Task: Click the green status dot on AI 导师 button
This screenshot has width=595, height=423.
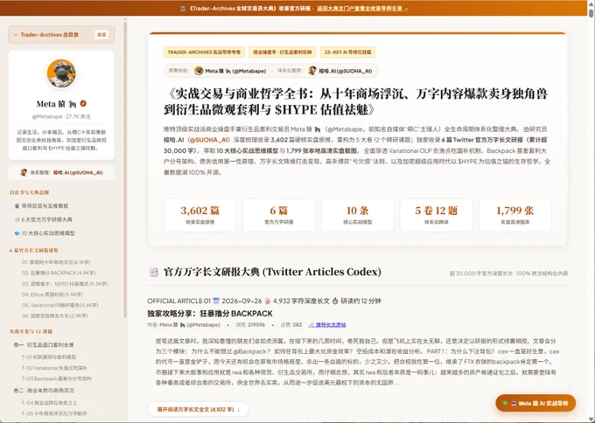Action: [505, 403]
